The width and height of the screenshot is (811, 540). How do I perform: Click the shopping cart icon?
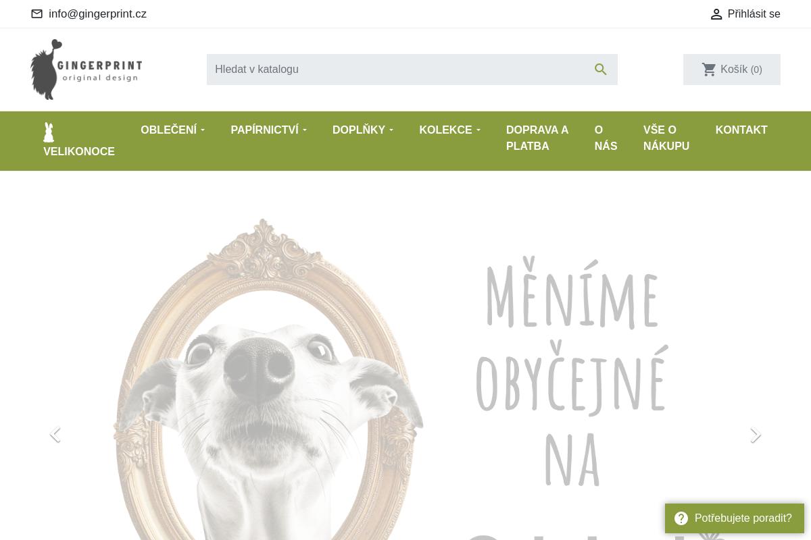pyautogui.click(x=709, y=70)
